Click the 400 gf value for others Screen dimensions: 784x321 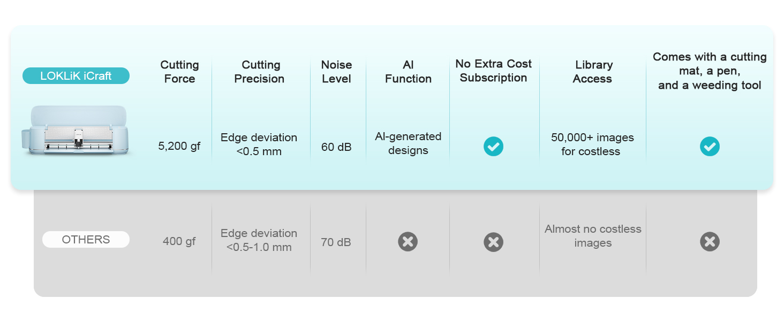(x=179, y=242)
